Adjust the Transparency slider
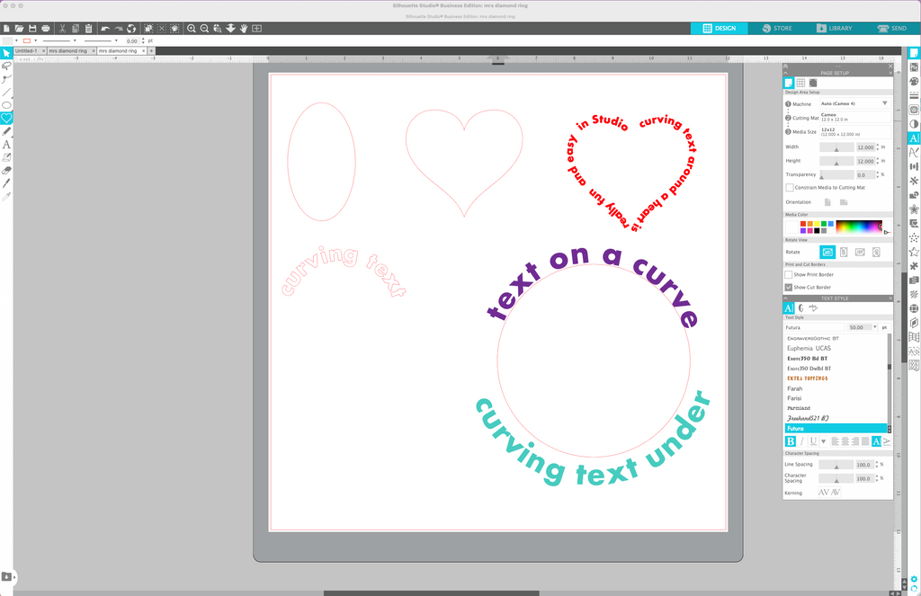Screen dimensions: 921x596 [836, 175]
